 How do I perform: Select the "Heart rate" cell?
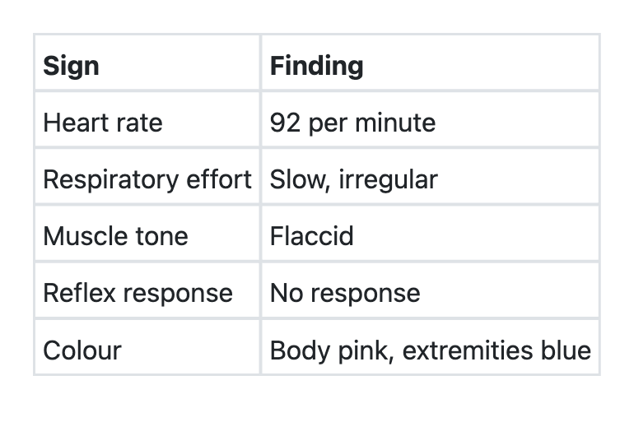point(103,123)
